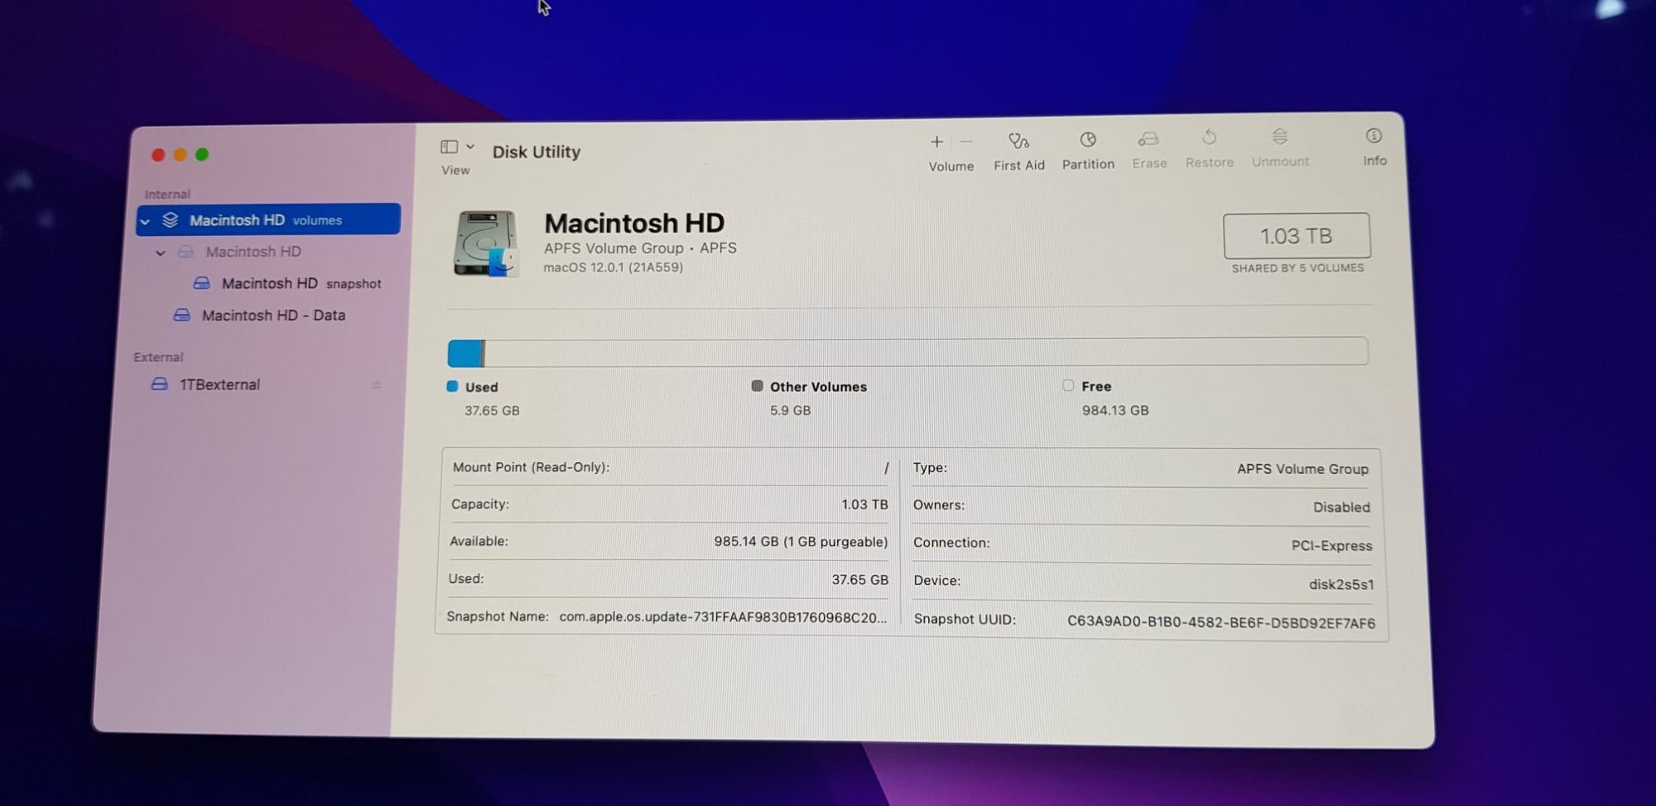The height and width of the screenshot is (806, 1656).
Task: Click the Disk Utility window title
Action: point(537,152)
